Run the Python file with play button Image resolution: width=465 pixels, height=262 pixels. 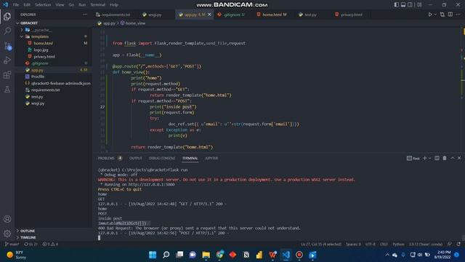point(430,15)
